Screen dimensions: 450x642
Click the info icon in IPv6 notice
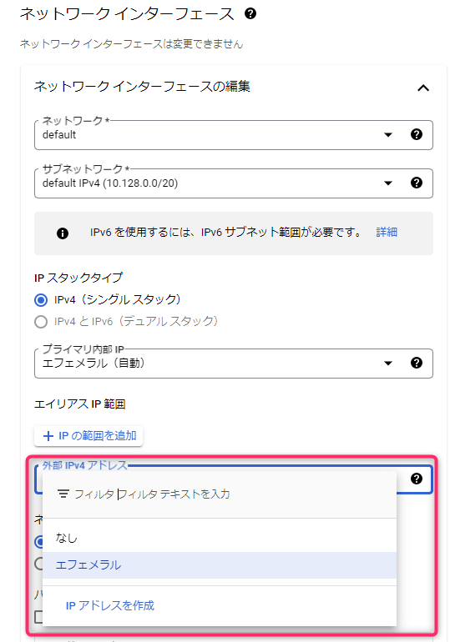(63, 233)
